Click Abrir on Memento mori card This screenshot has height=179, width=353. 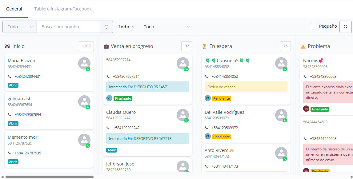(x=13, y=162)
